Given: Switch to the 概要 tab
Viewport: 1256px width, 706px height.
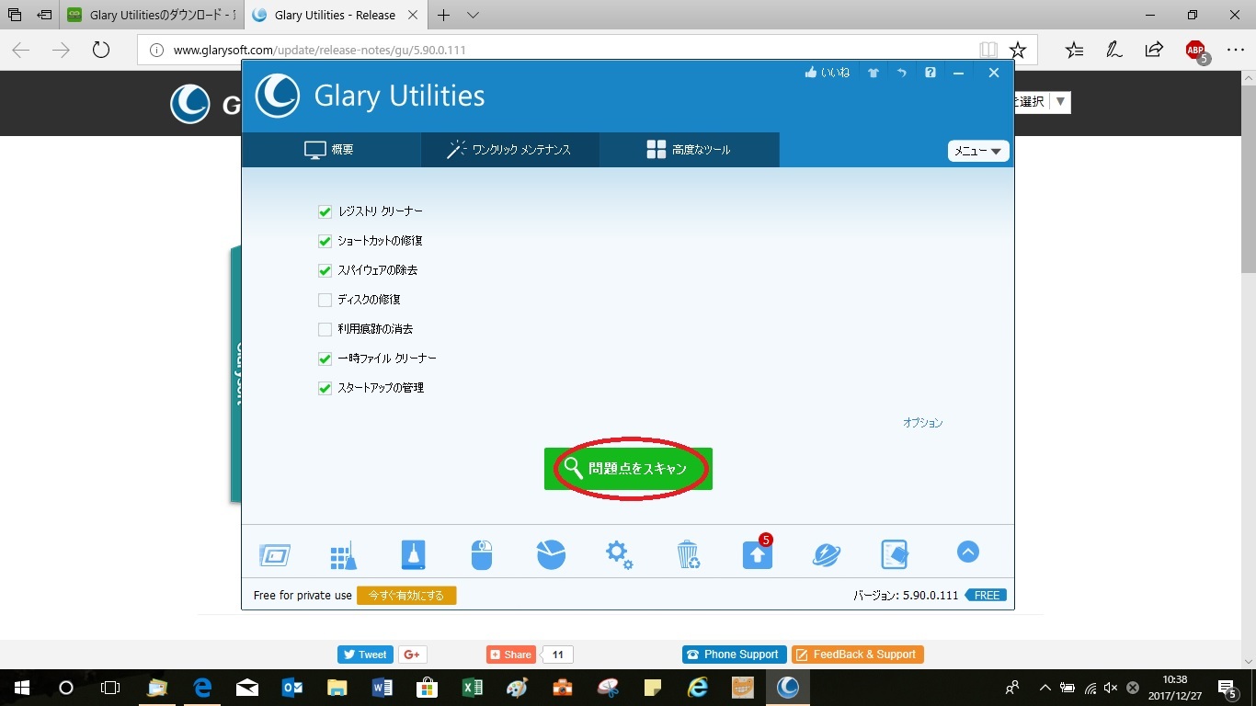Looking at the screenshot, I should coord(331,150).
